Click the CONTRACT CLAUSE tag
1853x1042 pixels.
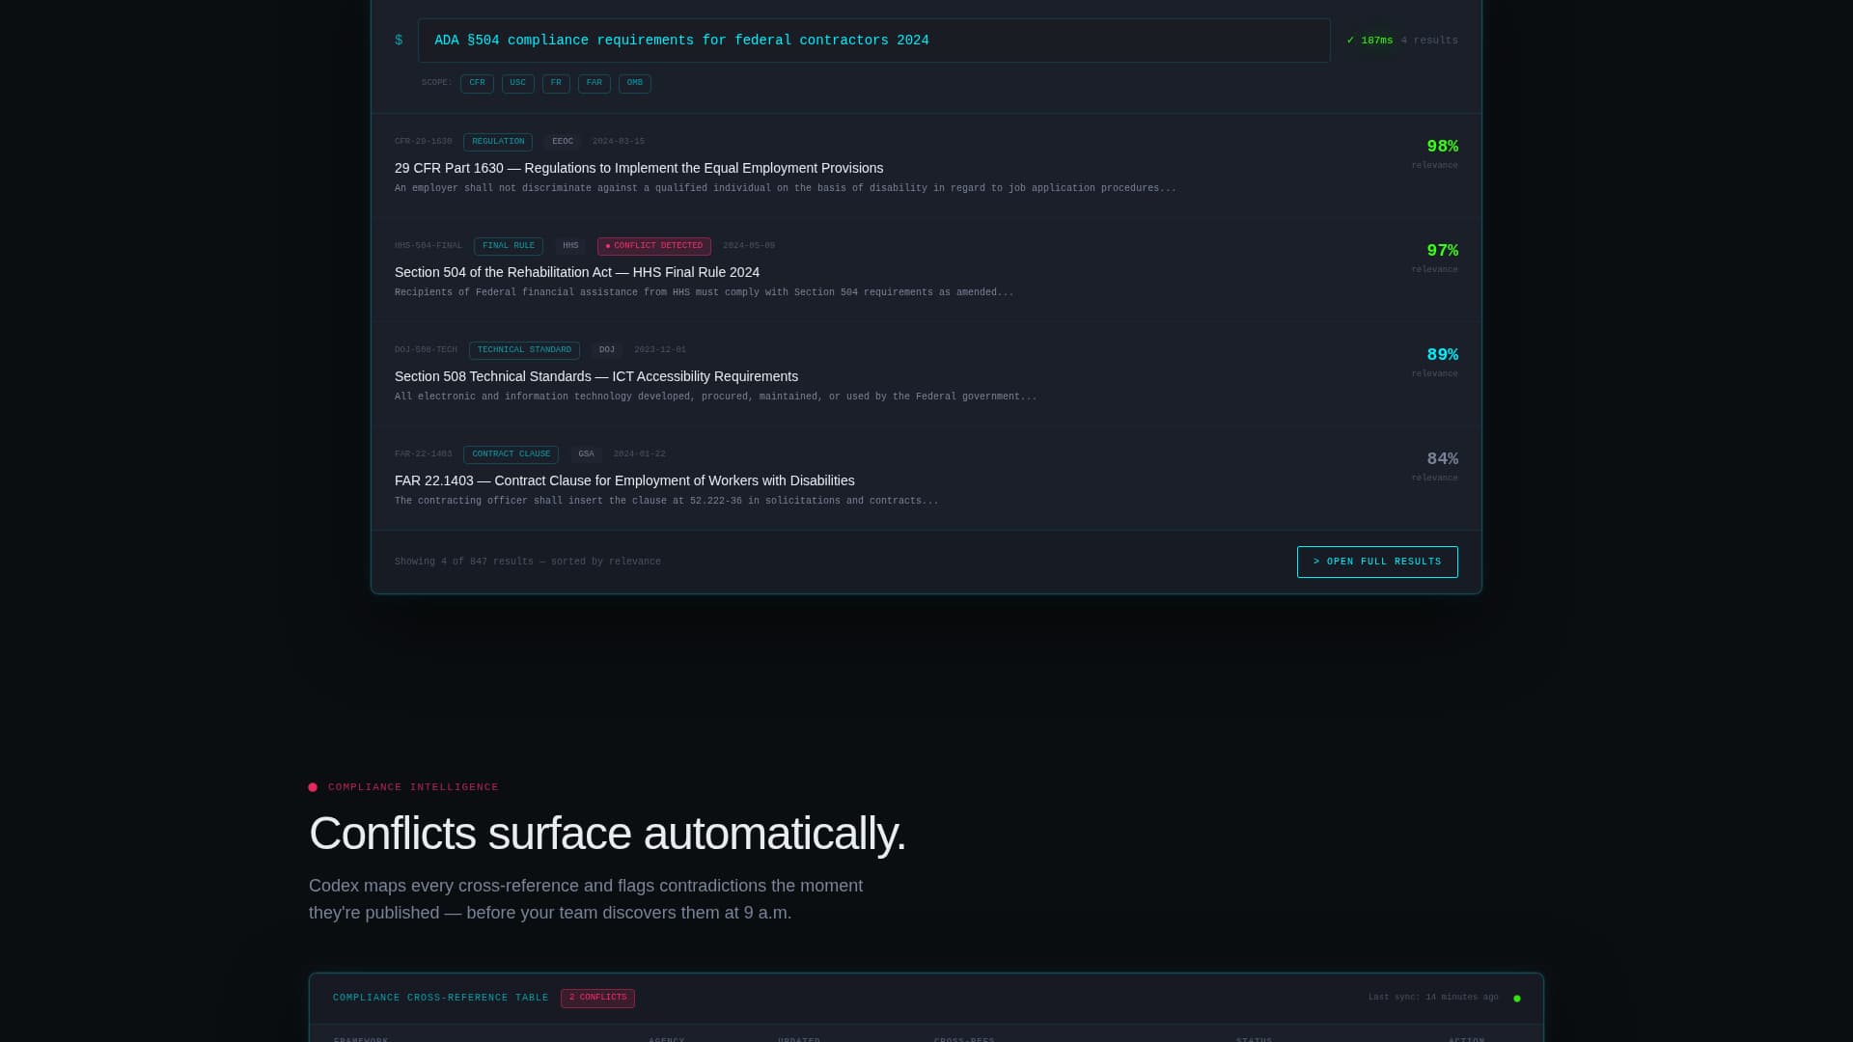pos(511,454)
